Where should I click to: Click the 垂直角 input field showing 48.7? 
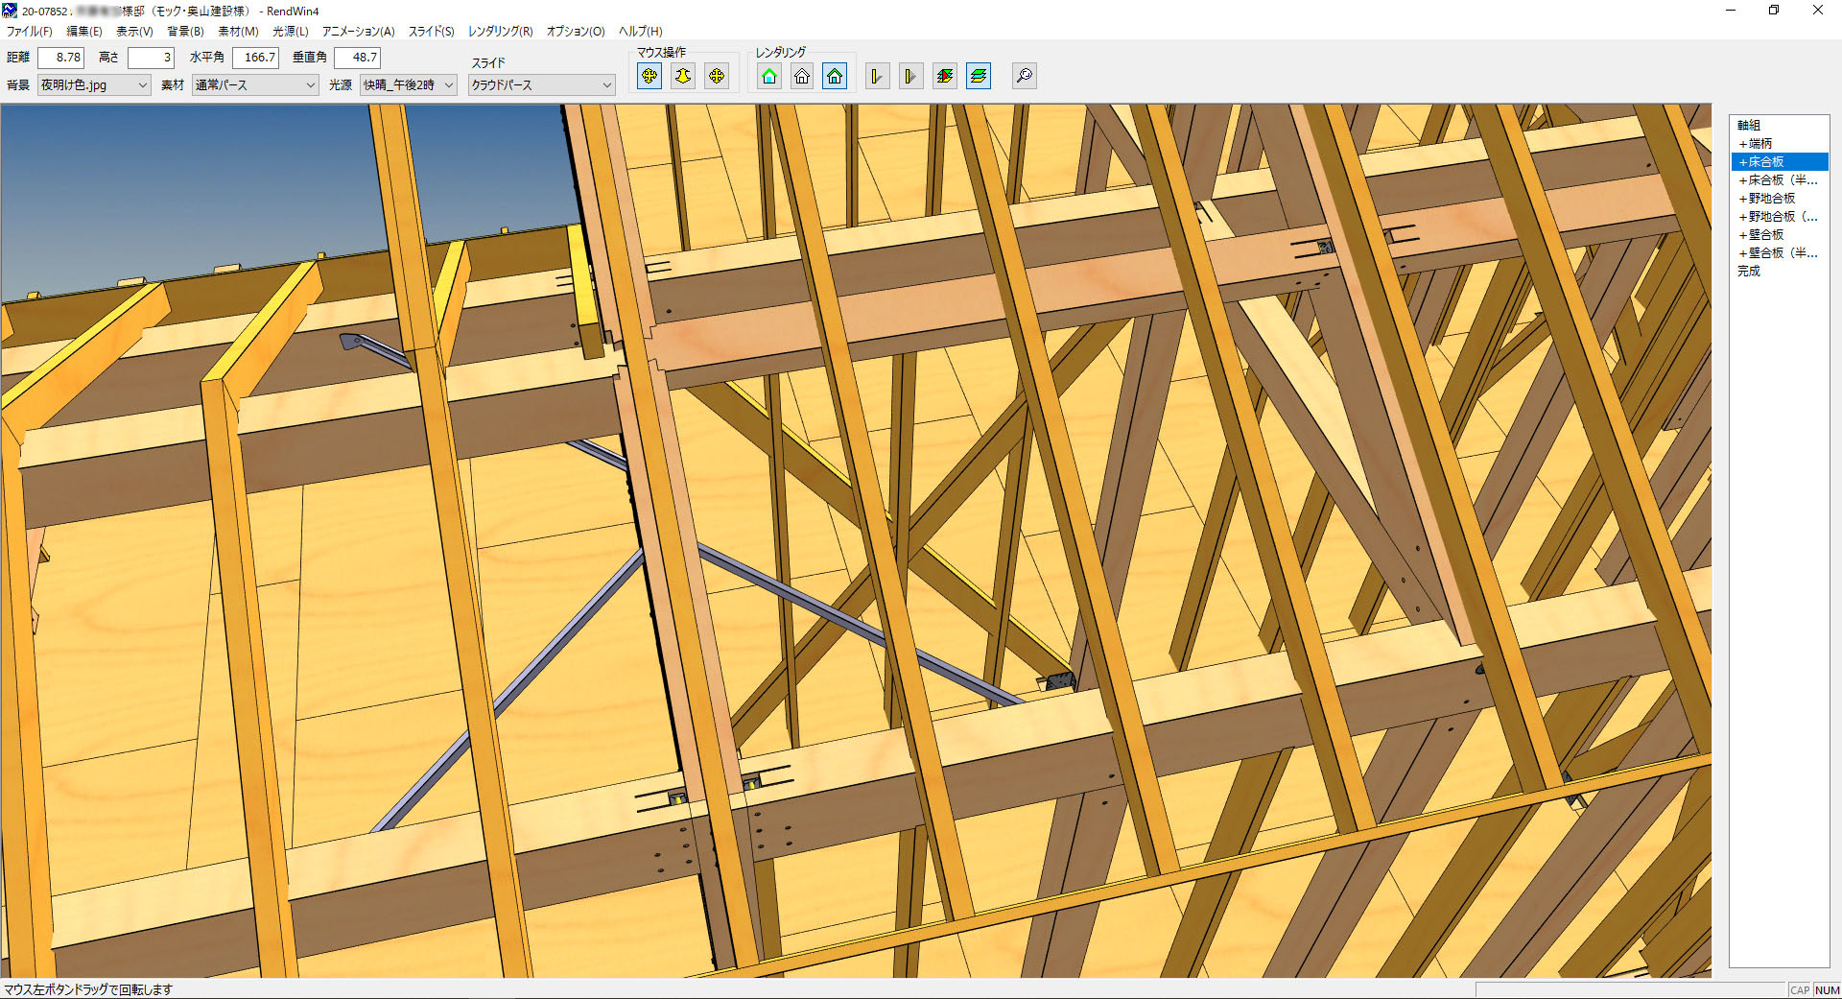358,58
